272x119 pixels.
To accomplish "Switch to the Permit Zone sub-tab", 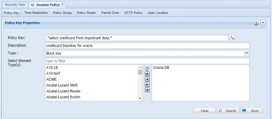I will [110, 13].
